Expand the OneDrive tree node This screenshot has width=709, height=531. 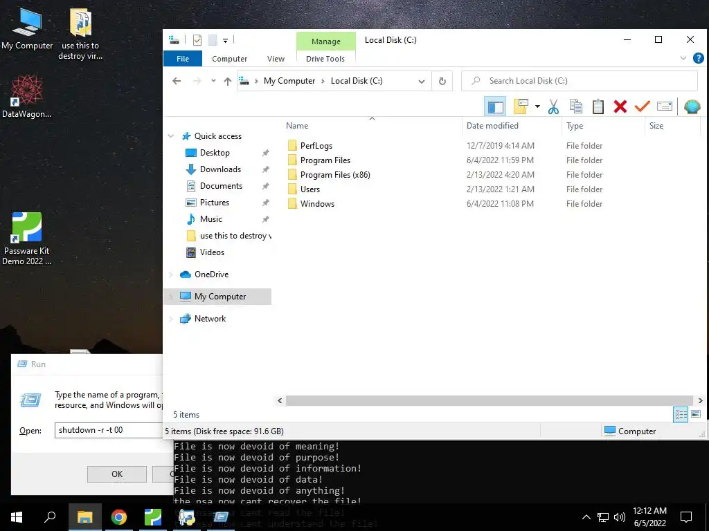(x=171, y=274)
